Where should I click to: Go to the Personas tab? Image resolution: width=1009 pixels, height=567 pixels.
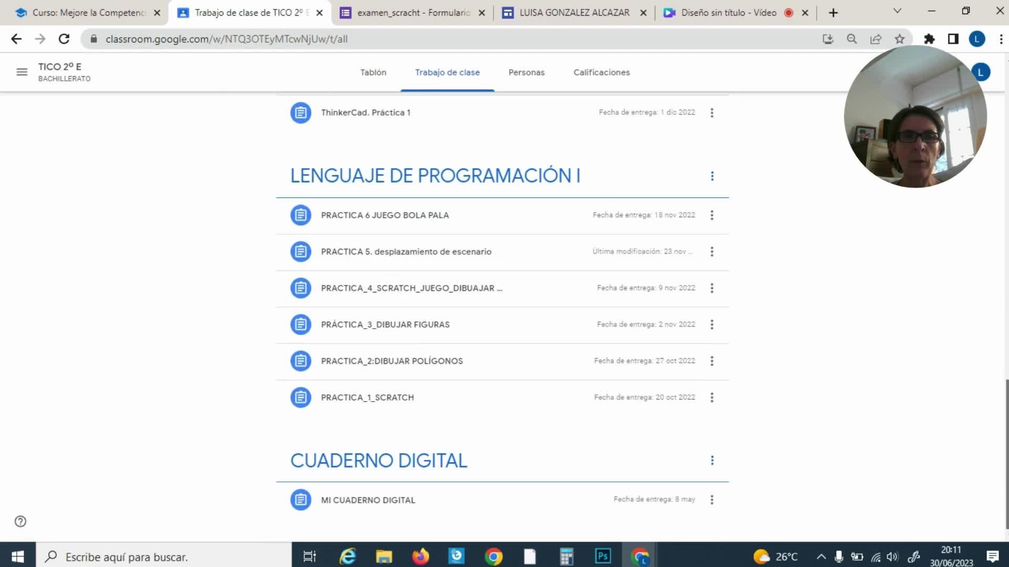(526, 72)
